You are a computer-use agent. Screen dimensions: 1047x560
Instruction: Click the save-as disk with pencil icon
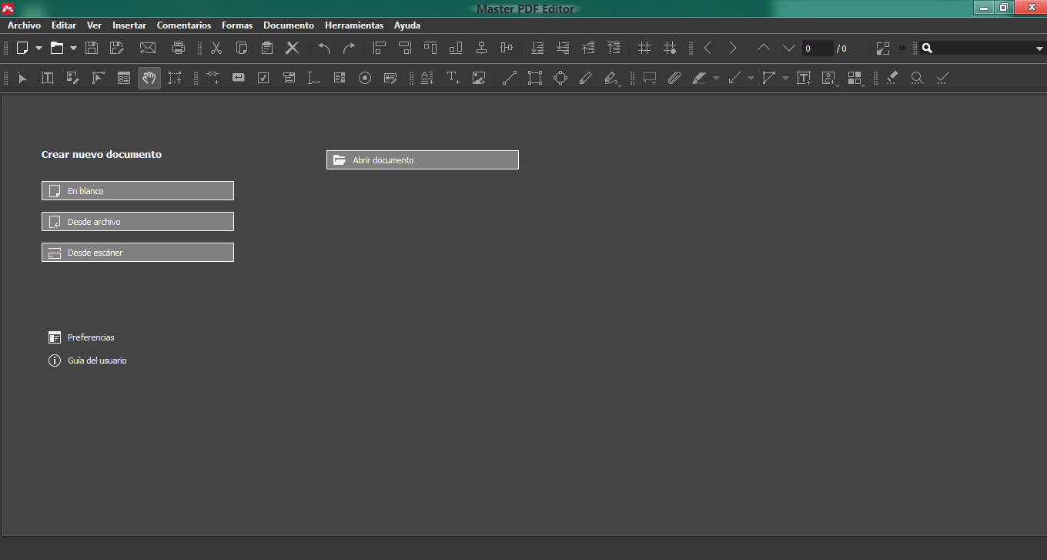[116, 48]
